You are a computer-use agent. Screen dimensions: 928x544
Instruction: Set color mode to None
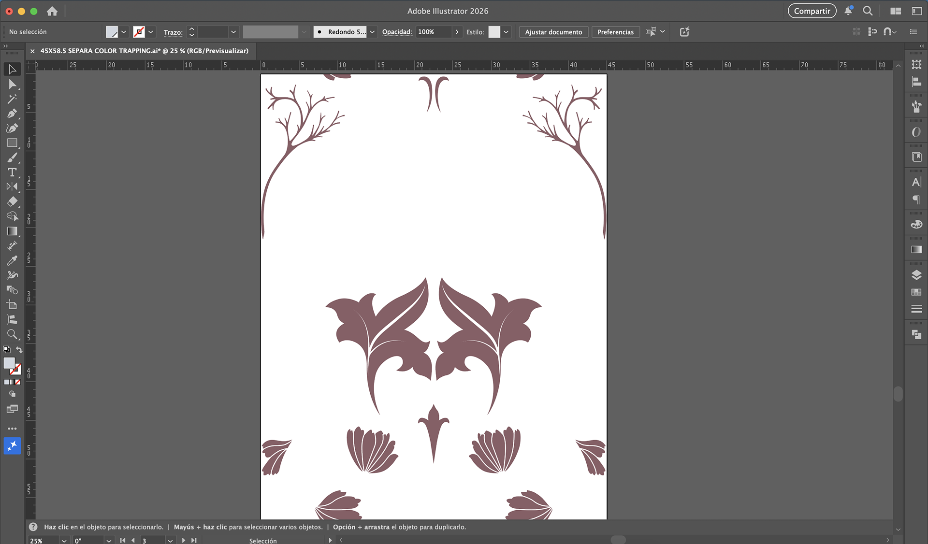click(x=18, y=382)
